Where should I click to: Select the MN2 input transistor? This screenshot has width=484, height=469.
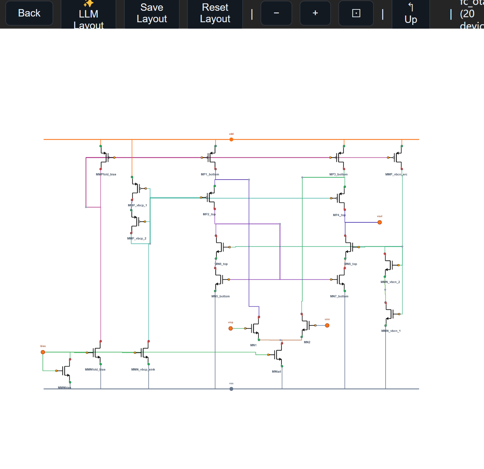click(x=307, y=325)
